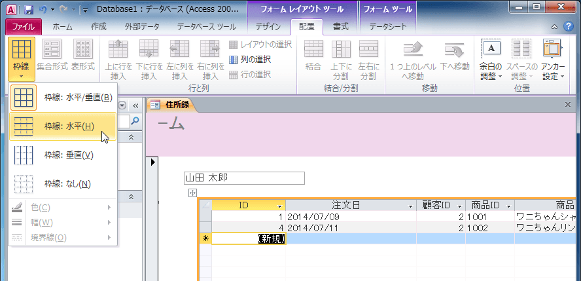
Task: Open アンカー設定 anchoring dropdown
Action: click(x=553, y=60)
